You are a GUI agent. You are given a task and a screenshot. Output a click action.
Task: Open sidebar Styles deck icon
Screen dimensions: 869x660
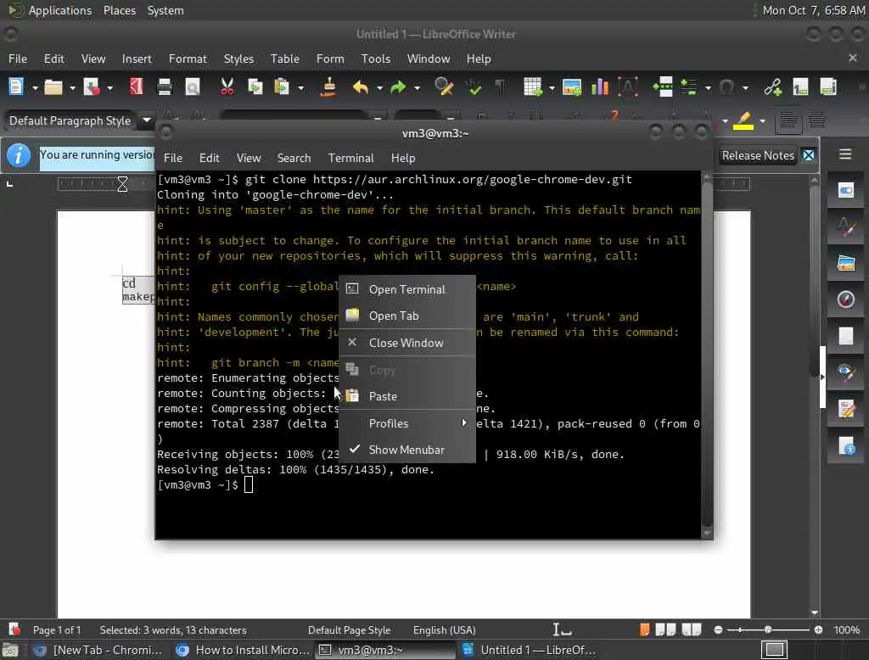pyautogui.click(x=846, y=227)
